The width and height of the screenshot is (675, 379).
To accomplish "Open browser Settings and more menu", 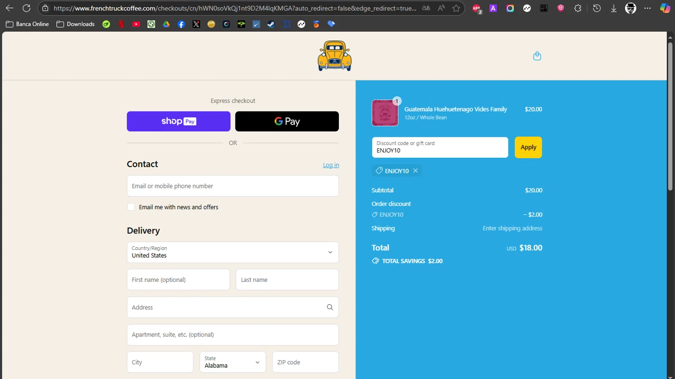I will coord(648,8).
